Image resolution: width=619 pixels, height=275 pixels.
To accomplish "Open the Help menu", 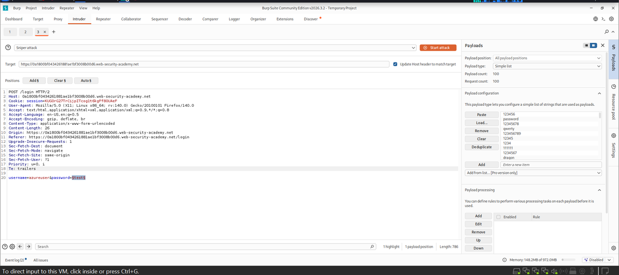I will click(x=96, y=8).
